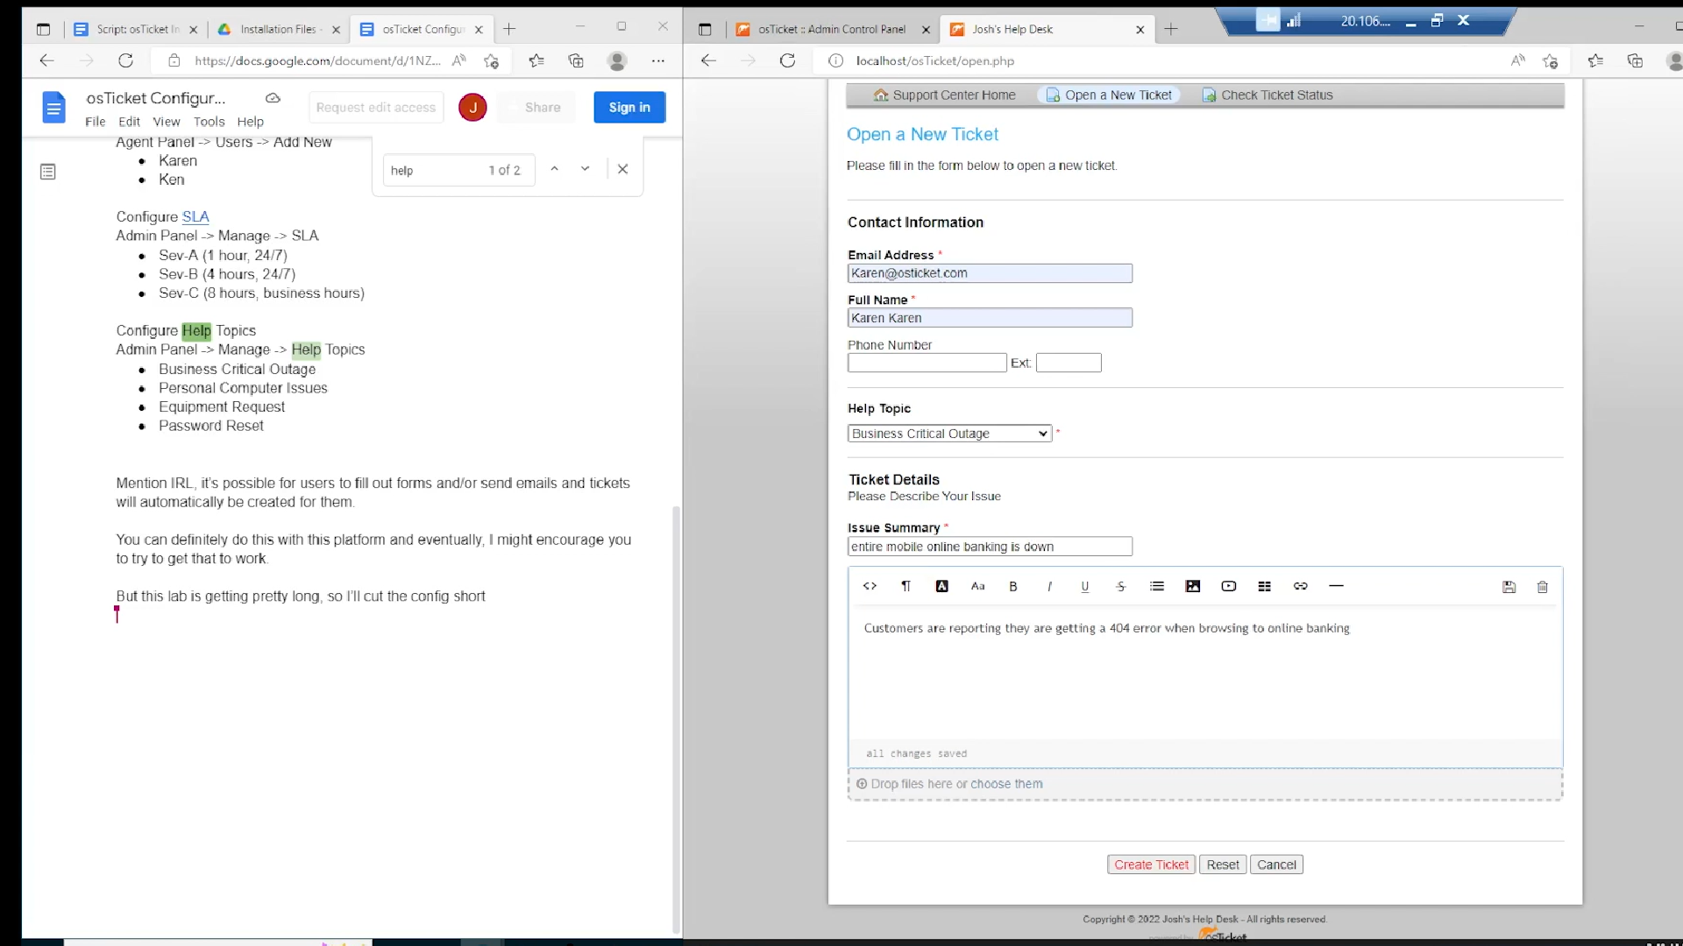Click the trash delete draft icon
This screenshot has height=946, width=1683.
click(1543, 587)
